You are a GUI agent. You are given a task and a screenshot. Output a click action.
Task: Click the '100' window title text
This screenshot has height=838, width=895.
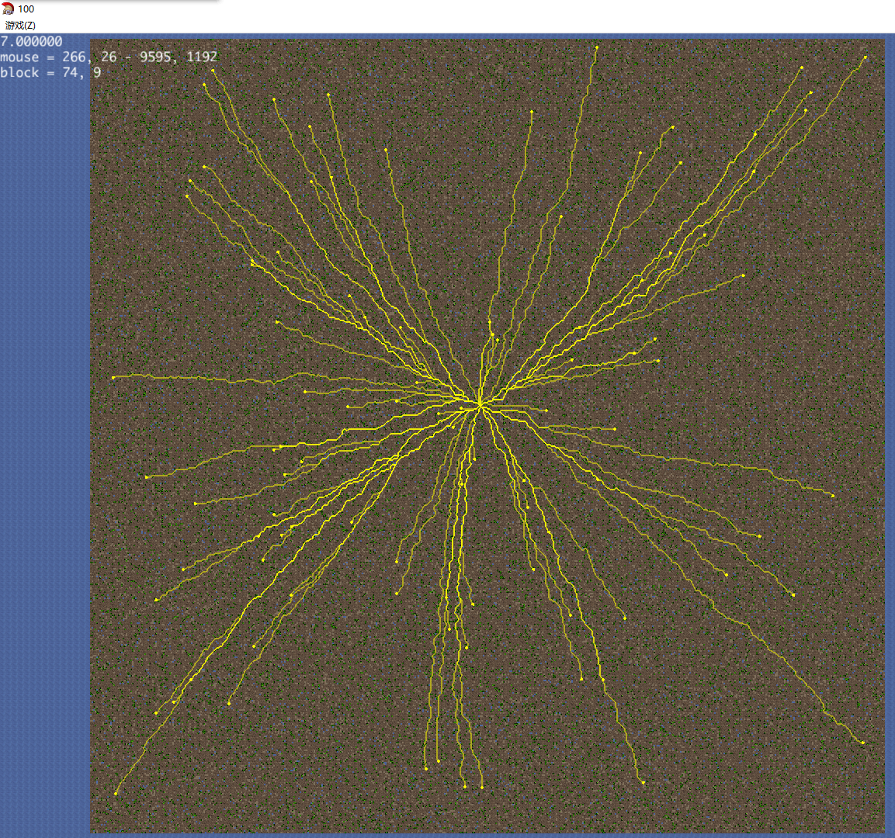(x=26, y=9)
